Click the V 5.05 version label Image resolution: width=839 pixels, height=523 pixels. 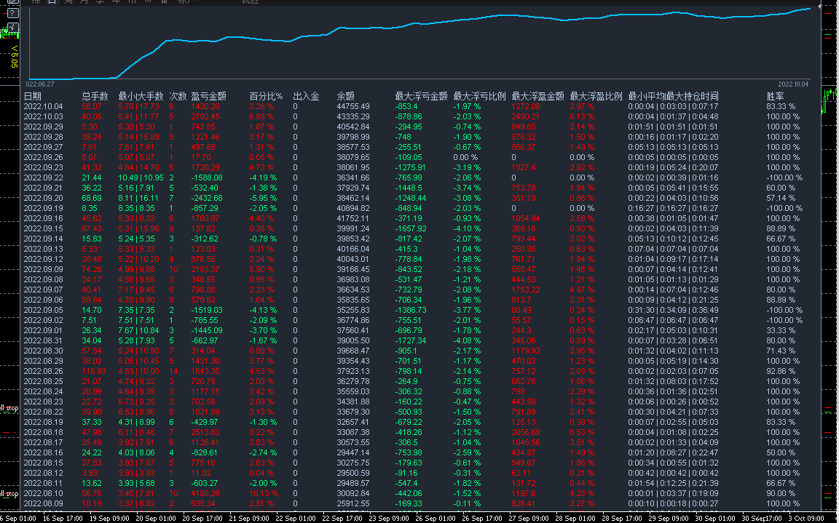[15, 57]
